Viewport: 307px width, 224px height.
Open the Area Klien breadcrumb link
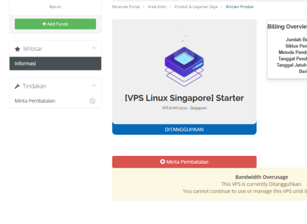pos(157,7)
